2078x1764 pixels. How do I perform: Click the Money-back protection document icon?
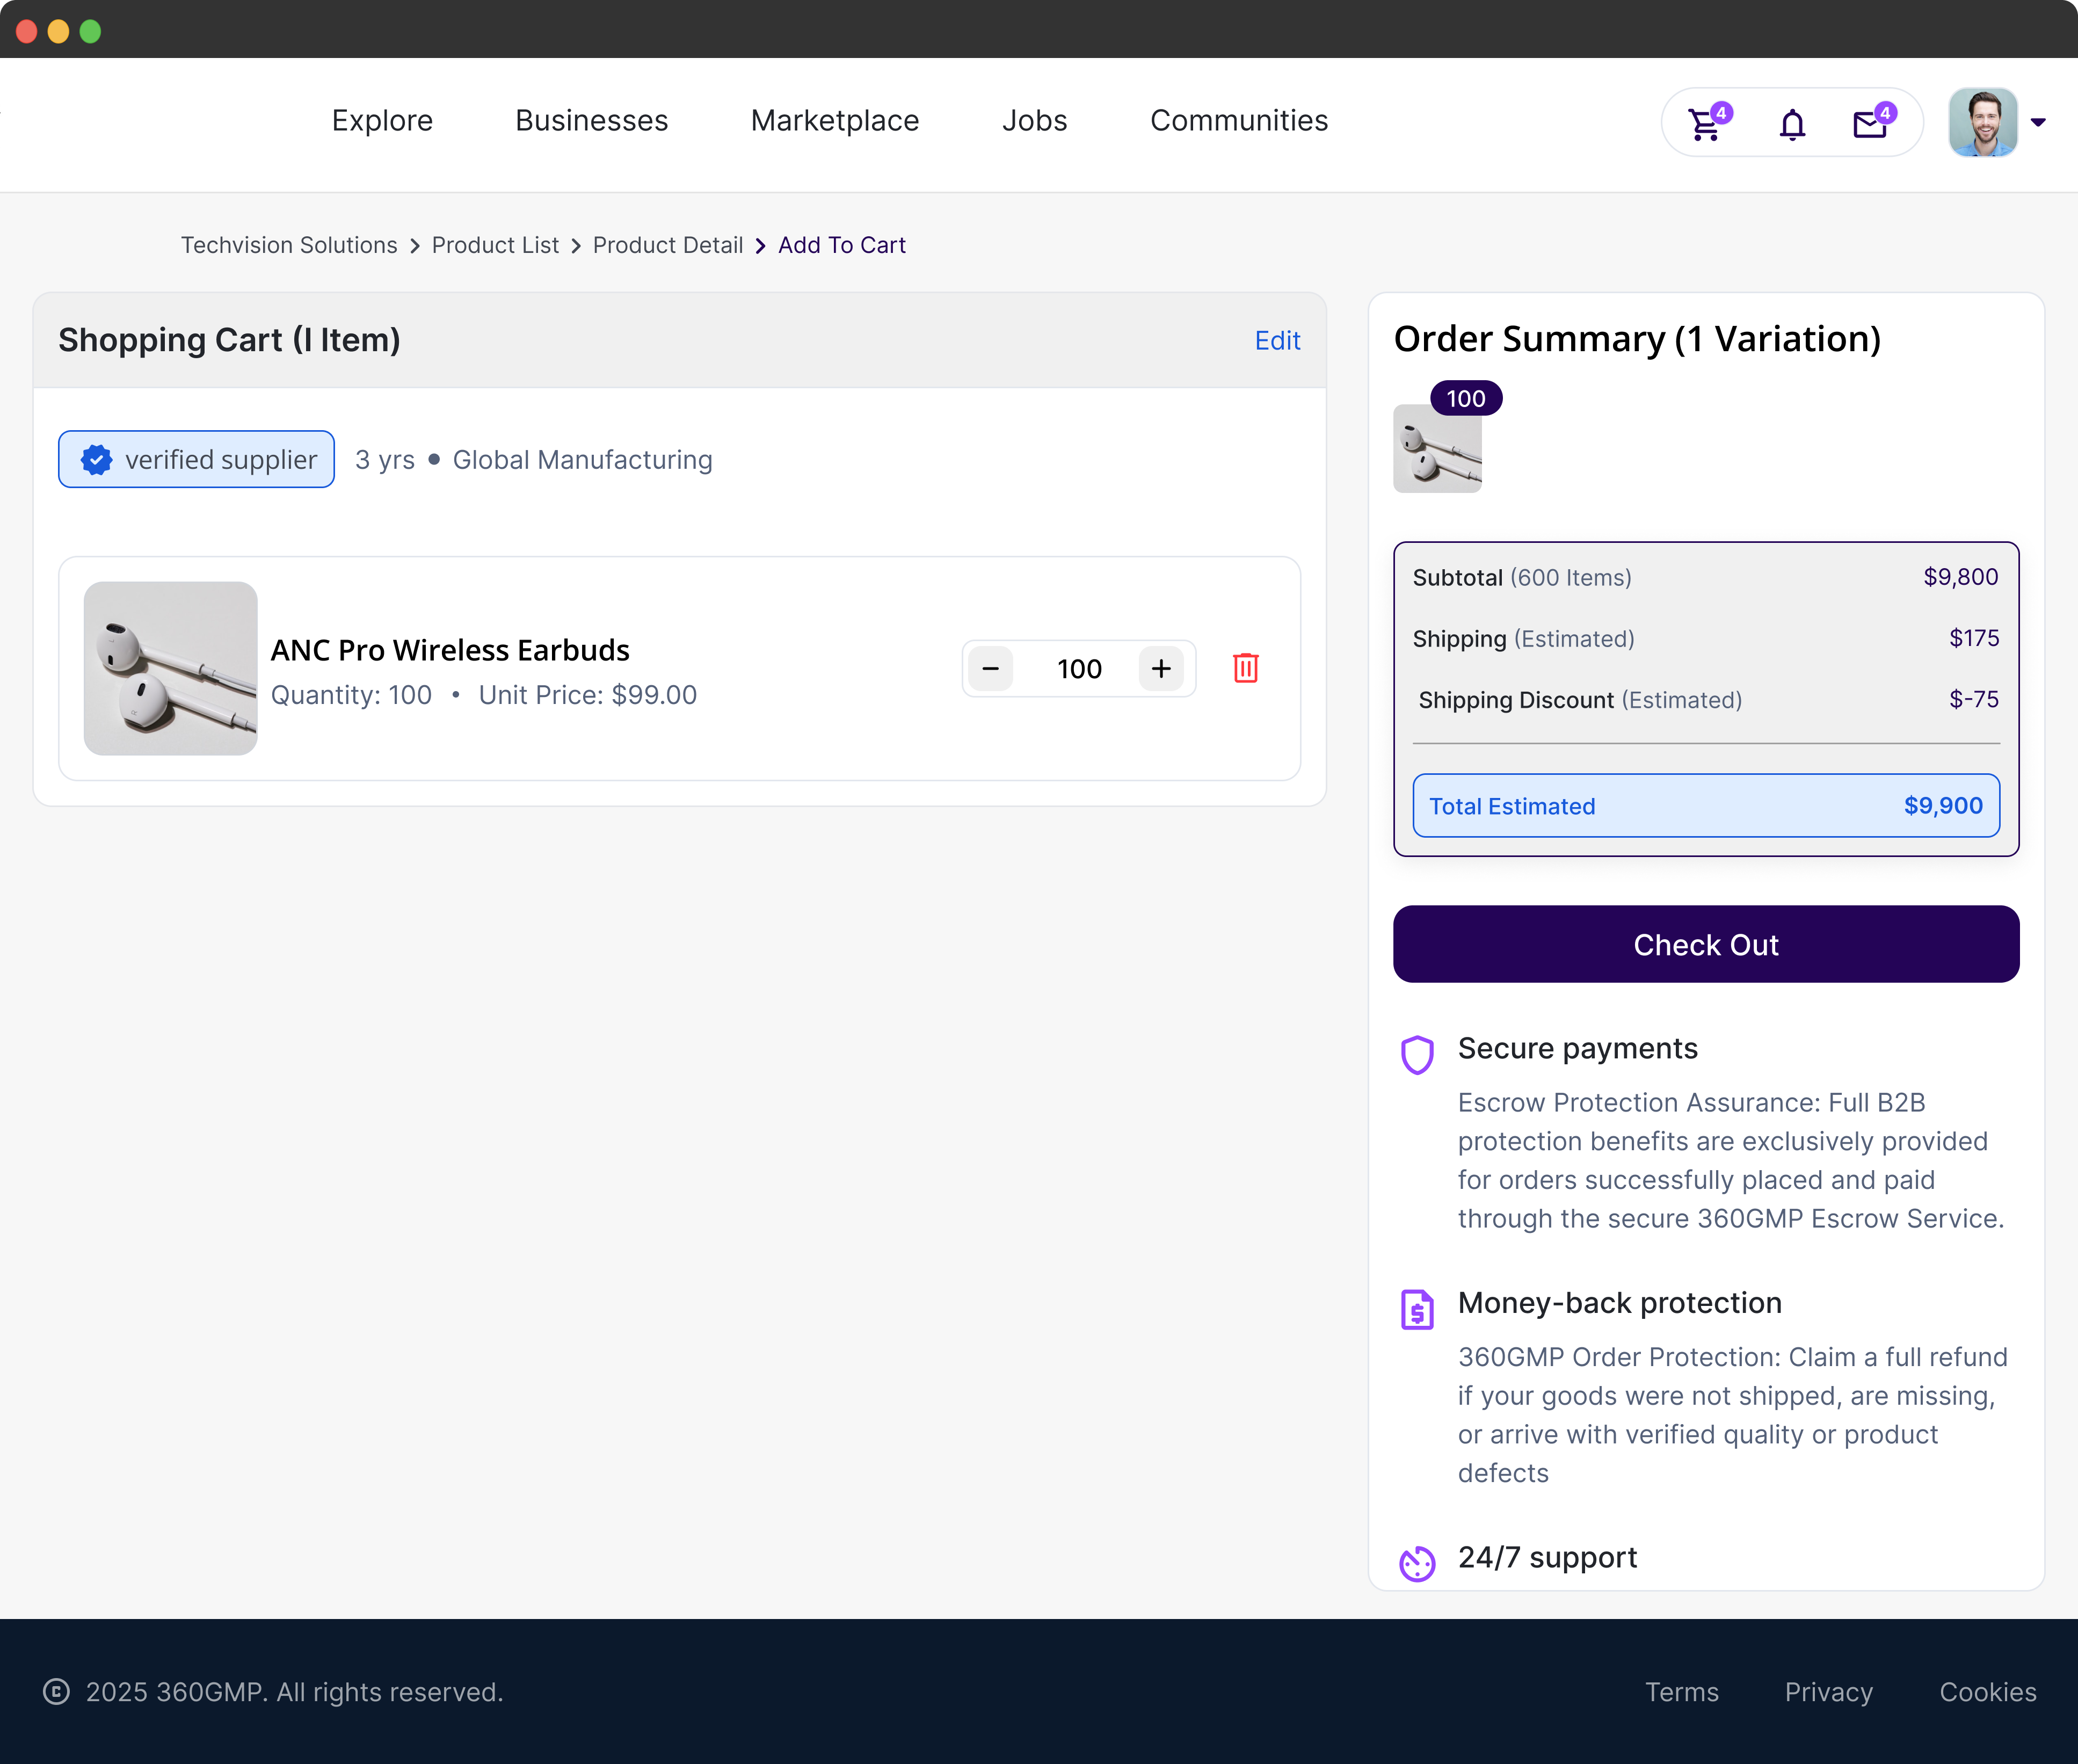pyautogui.click(x=1416, y=1309)
